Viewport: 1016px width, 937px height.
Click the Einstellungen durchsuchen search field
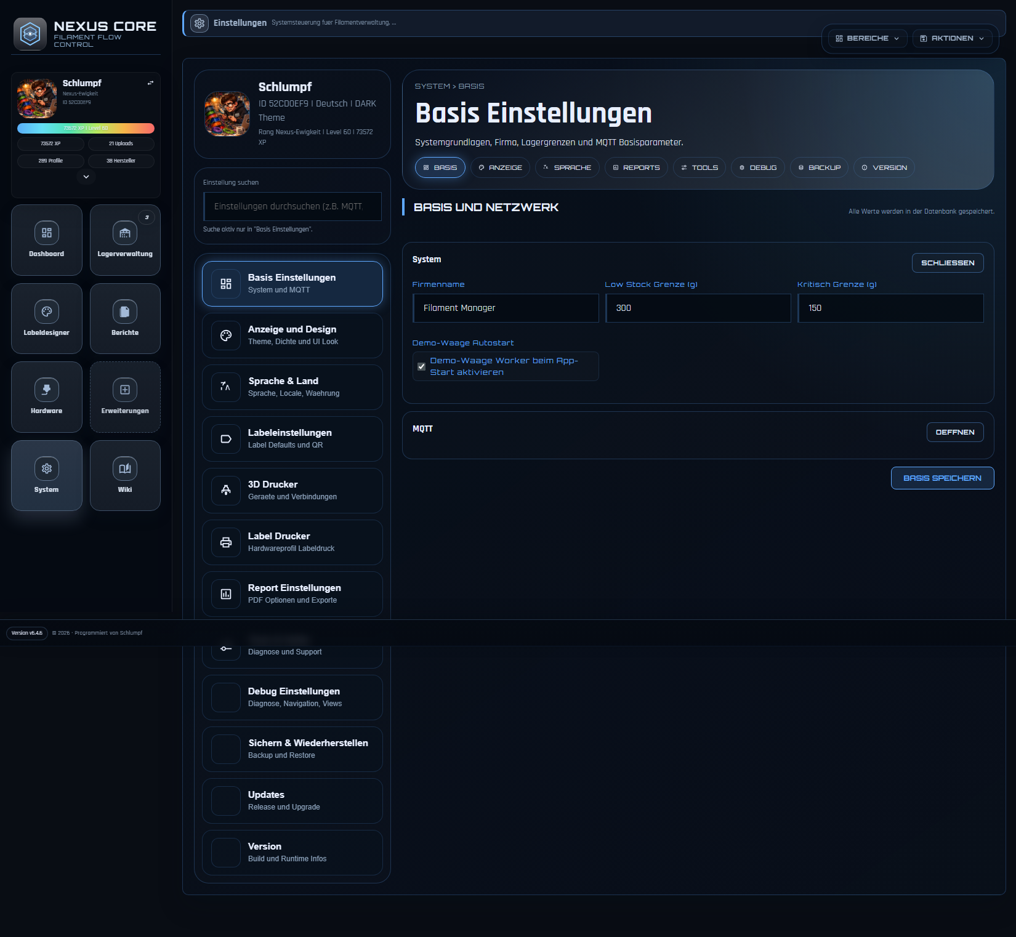click(x=292, y=206)
